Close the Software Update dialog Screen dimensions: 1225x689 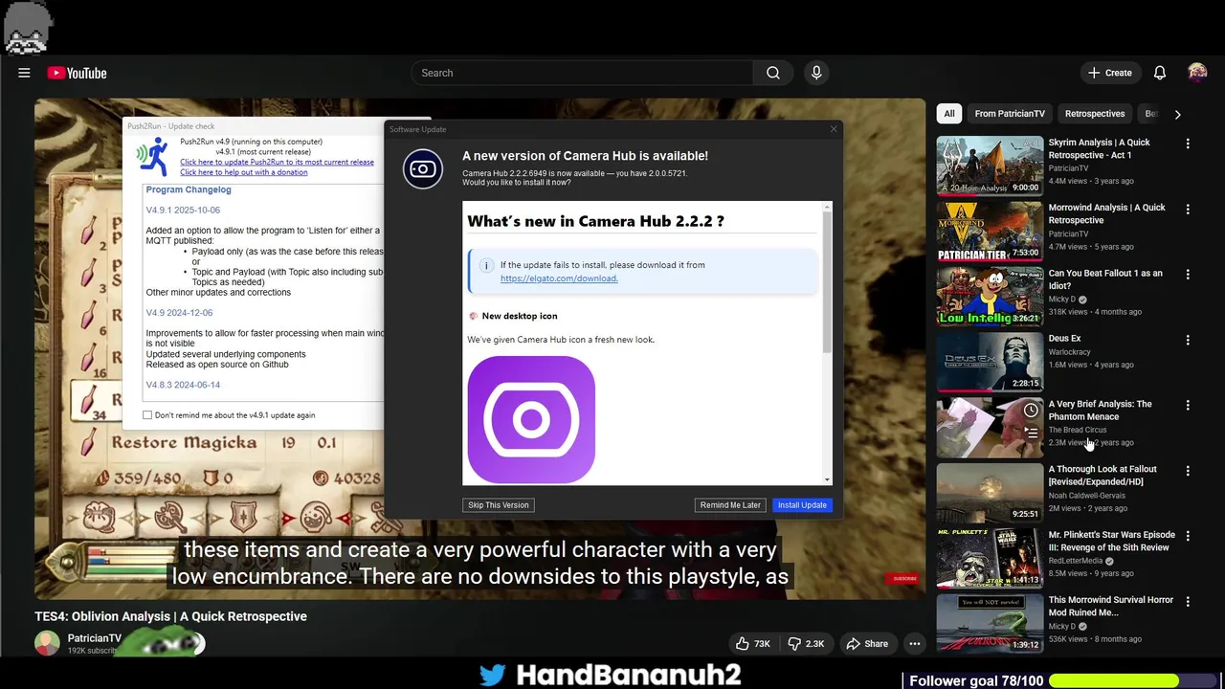click(833, 129)
